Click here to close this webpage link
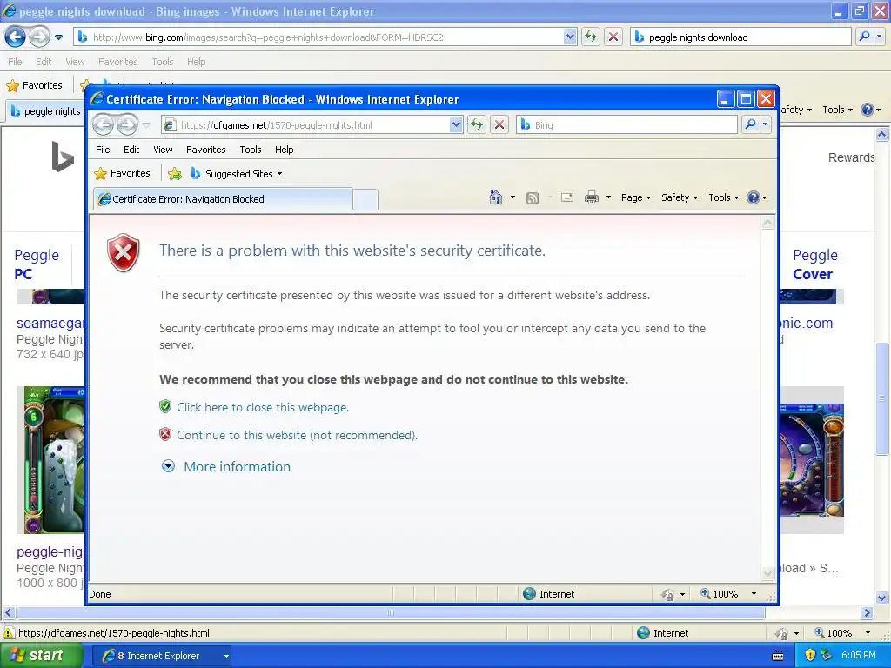The image size is (891, 668). click(263, 407)
